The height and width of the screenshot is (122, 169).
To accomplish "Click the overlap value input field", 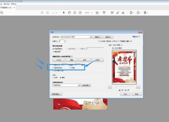I will [78, 65].
